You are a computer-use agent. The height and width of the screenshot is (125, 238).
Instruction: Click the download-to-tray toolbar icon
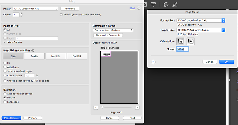click(x=153, y=4)
